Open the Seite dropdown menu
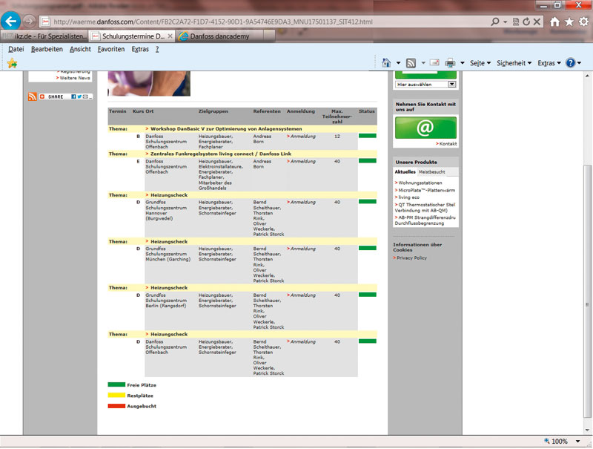 [480, 63]
